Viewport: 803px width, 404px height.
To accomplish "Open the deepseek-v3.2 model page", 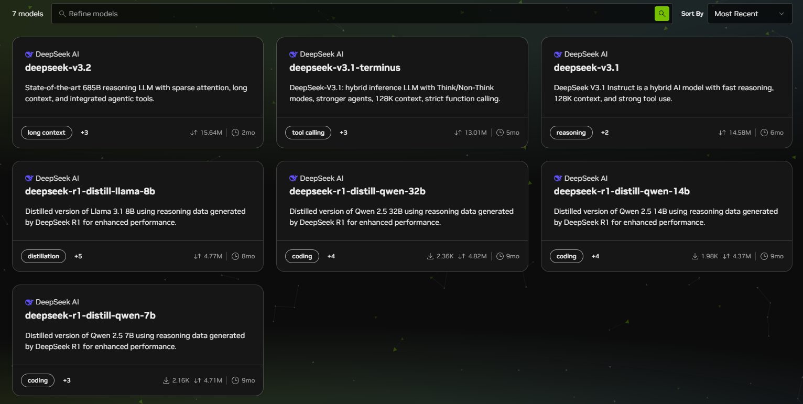I will 58,68.
